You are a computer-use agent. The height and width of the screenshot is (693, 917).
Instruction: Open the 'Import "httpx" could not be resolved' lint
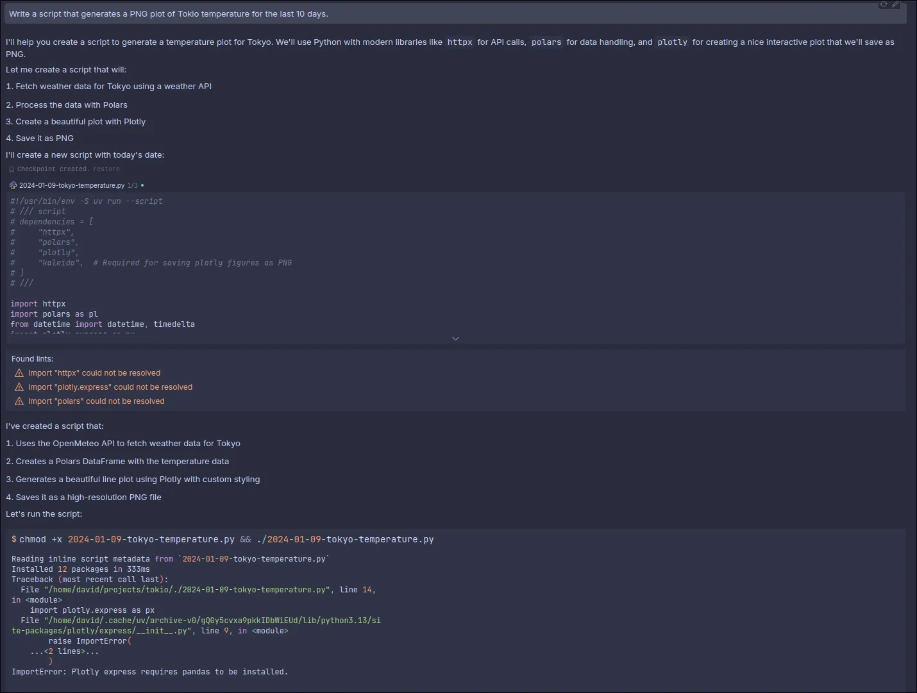pyautogui.click(x=94, y=373)
